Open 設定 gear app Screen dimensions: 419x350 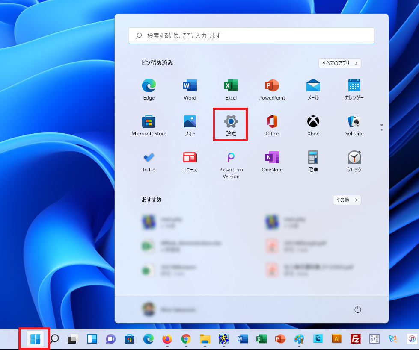pos(231,125)
